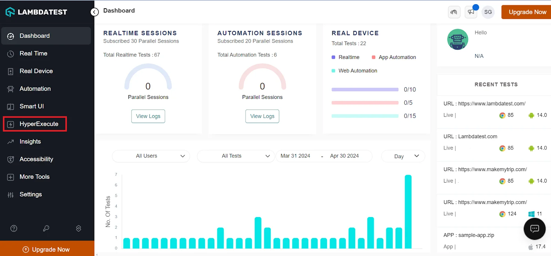The width and height of the screenshot is (551, 256).
Task: Click the pink 0/5 progress bar
Action: point(365,103)
